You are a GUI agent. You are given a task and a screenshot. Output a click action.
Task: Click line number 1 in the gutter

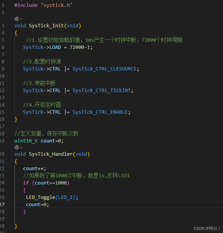(3, 5)
